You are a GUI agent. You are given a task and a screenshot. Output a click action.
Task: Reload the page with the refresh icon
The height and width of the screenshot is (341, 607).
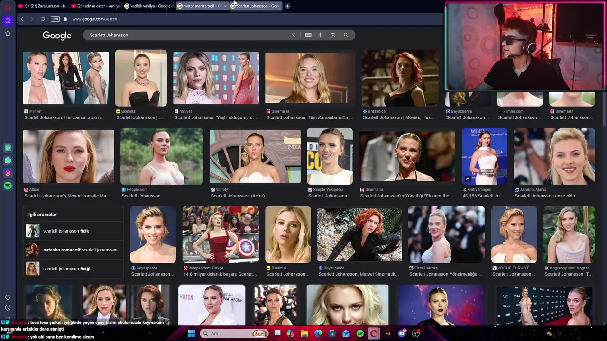43,19
